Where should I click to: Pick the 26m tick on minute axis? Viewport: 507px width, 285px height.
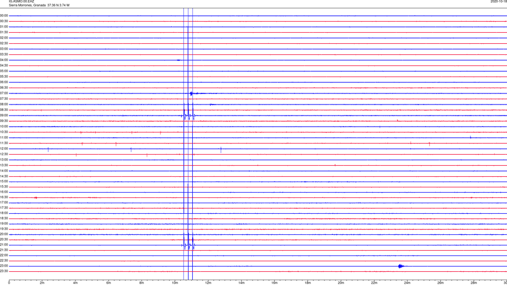[440, 283]
